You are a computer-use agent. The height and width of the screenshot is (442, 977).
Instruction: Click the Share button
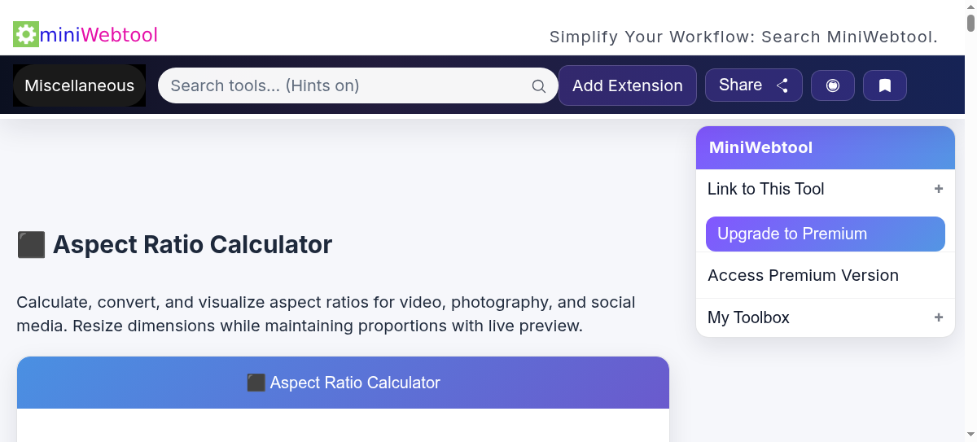[x=754, y=85]
